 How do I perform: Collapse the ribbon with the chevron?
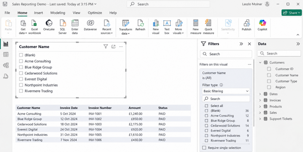pos(298,35)
